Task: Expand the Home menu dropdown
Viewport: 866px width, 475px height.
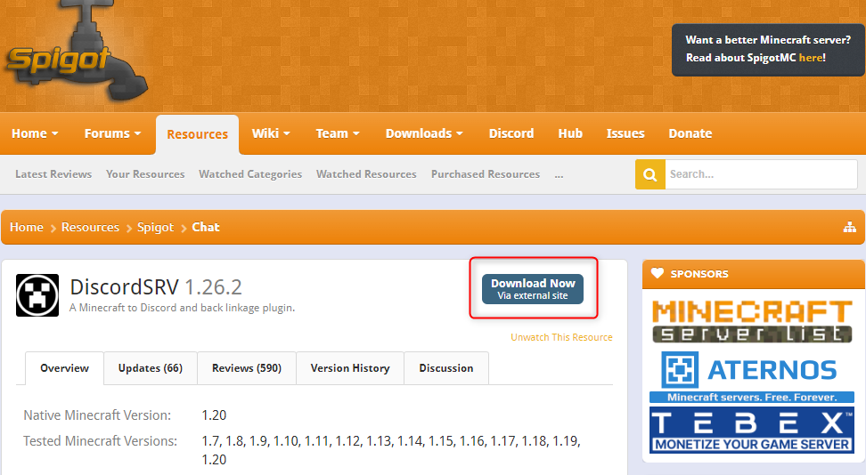Action: coord(35,133)
